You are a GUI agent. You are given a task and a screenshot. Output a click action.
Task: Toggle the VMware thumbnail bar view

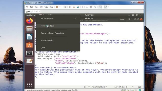(x=87, y=7)
